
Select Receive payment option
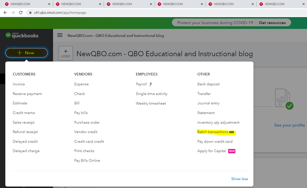[27, 94]
